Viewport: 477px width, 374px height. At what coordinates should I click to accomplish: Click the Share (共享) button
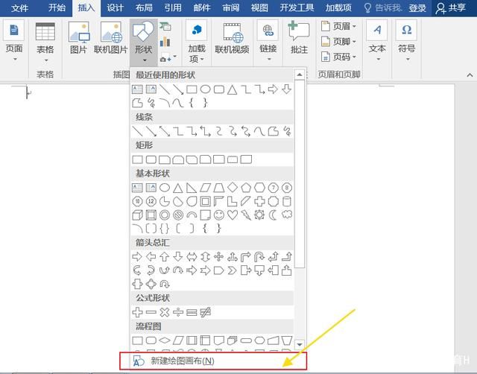click(451, 8)
